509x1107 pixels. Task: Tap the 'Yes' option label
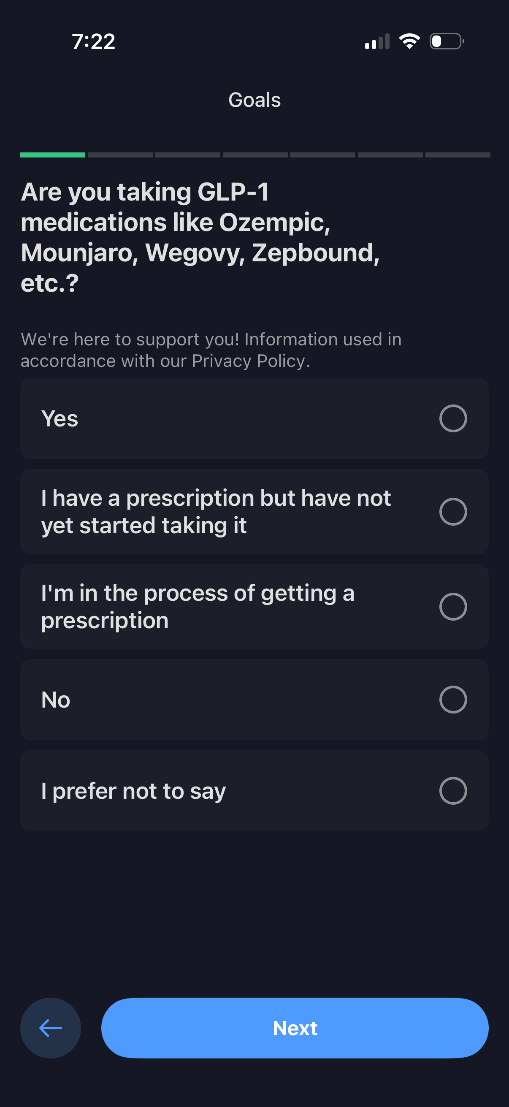(x=60, y=418)
